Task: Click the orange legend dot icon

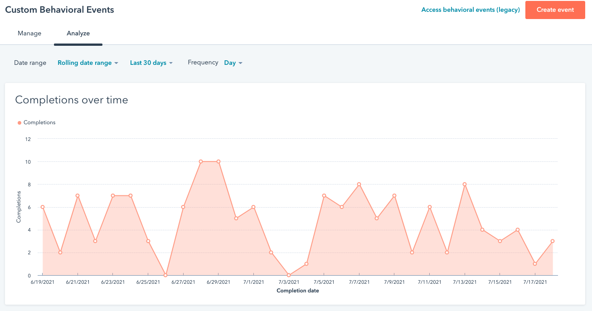Action: (x=19, y=122)
